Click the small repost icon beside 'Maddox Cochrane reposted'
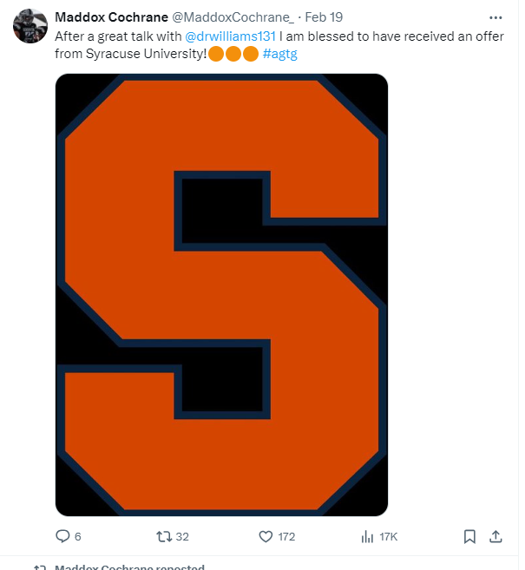Image resolution: width=525 pixels, height=570 pixels. pos(40,567)
